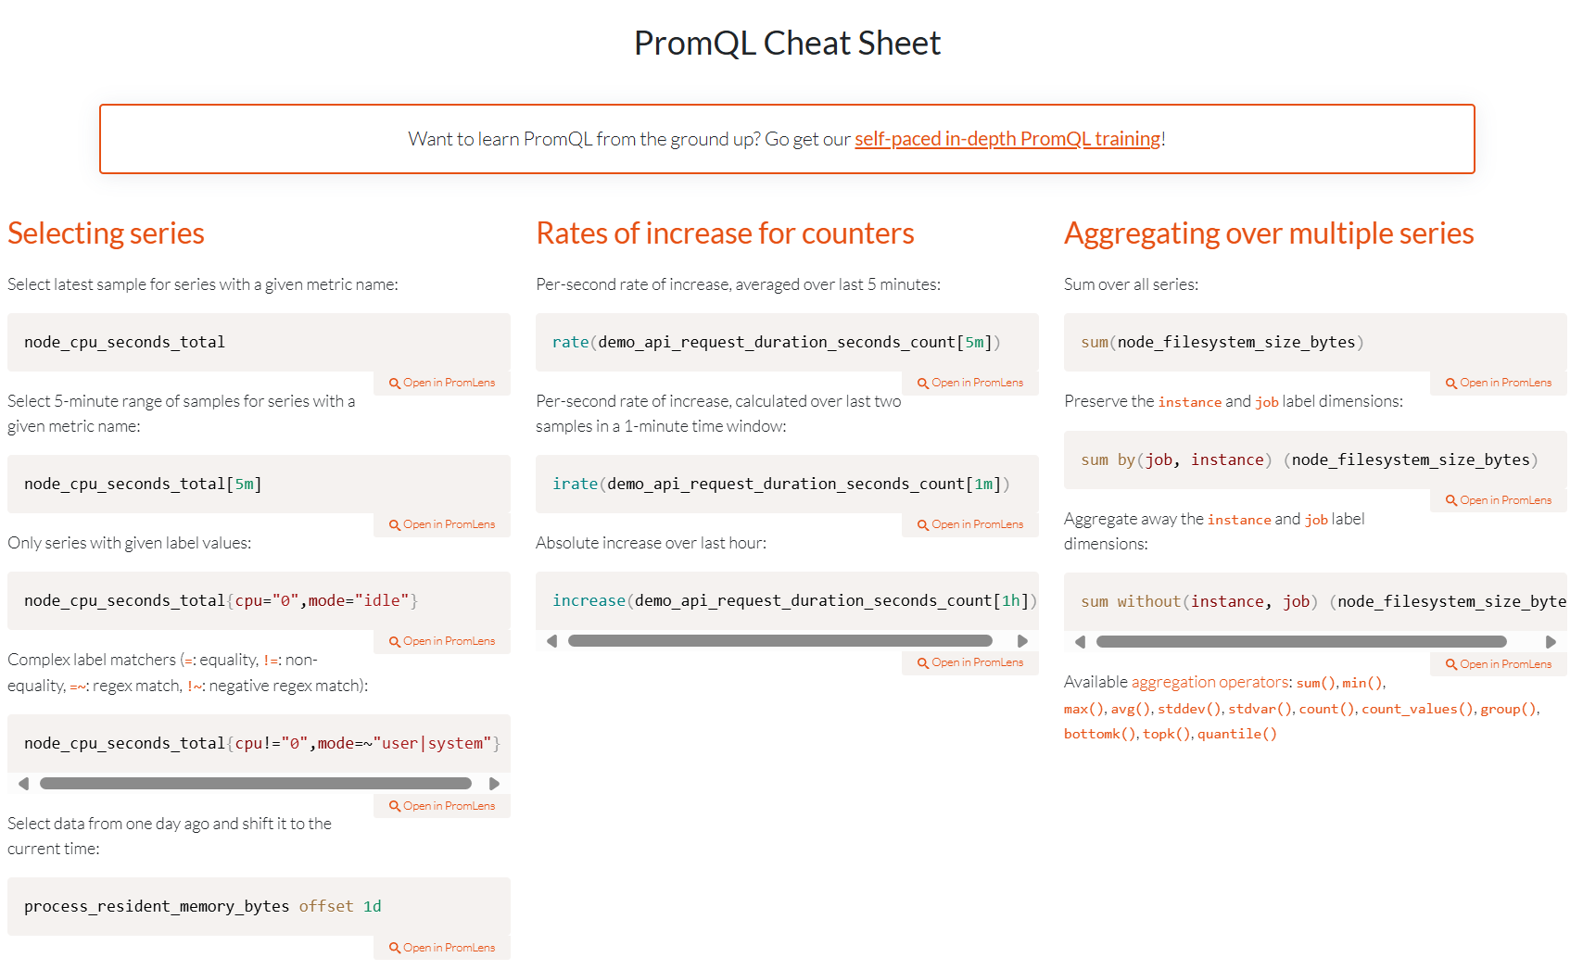Screen dimensions: 1583x970
Task: Open node_cpu_seconds_total[5m] range query in PromLens
Action: 443,524
